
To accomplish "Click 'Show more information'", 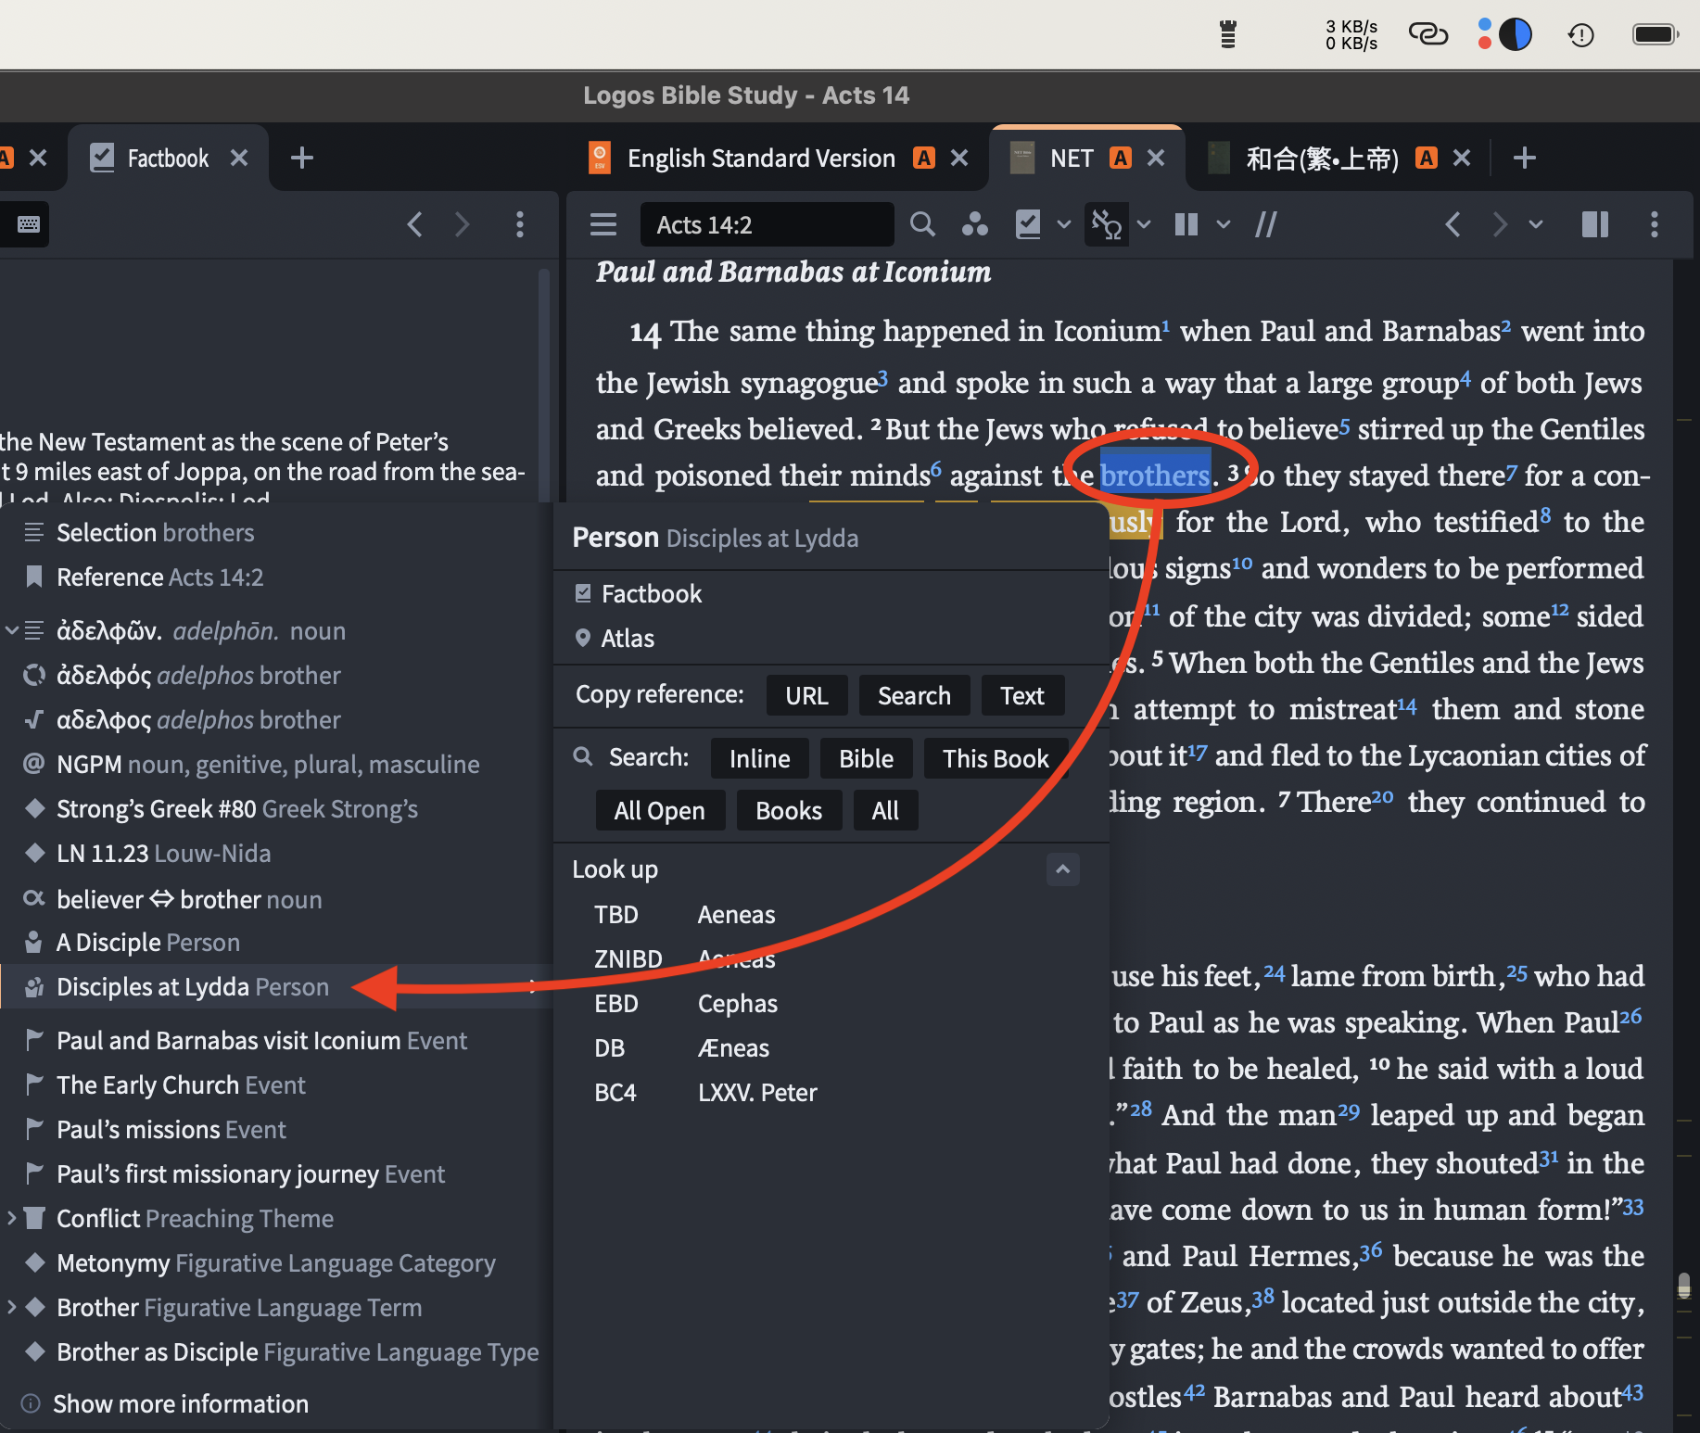I will pyautogui.click(x=181, y=1403).
